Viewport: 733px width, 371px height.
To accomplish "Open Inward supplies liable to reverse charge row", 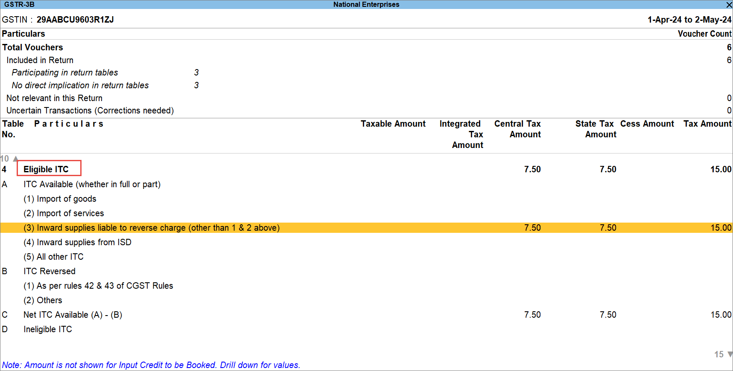I will pyautogui.click(x=152, y=228).
